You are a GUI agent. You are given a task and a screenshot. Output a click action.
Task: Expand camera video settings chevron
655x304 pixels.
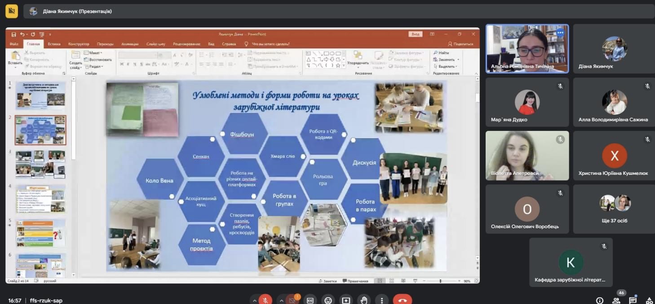[282, 301]
